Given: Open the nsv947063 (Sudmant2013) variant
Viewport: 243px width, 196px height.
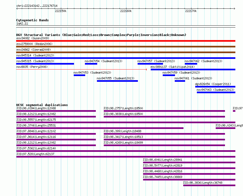Looking at the screenshot, I should coord(216,92).
